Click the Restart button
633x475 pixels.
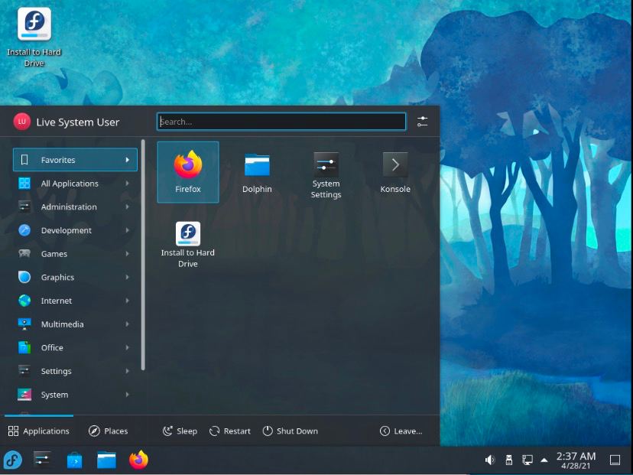tap(230, 431)
